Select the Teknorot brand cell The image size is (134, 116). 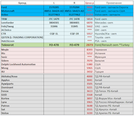click(22, 45)
